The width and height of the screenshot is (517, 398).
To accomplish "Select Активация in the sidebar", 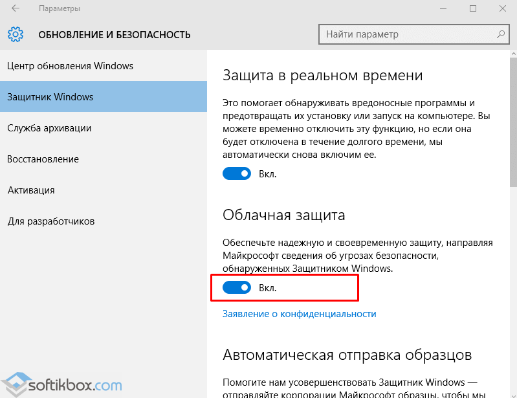I will pos(31,190).
